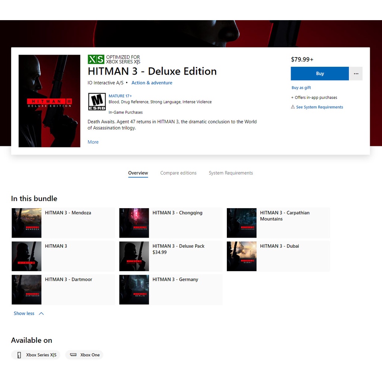Click the Show less chevron arrow

coord(41,313)
